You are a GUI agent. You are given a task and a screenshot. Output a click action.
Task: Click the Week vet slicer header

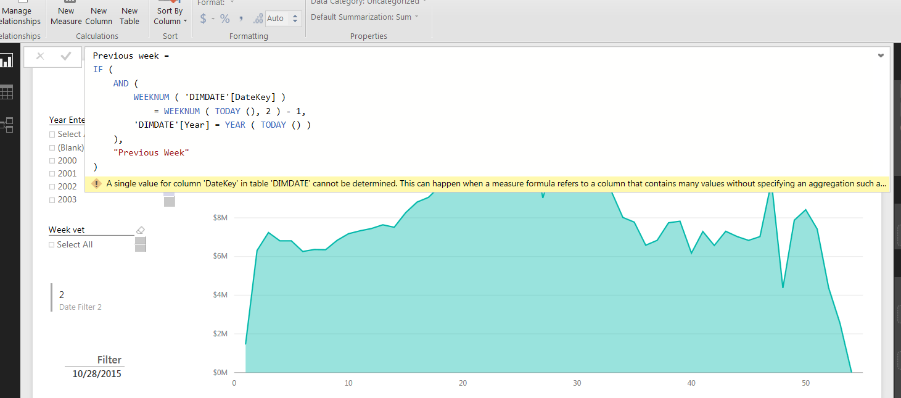click(67, 230)
